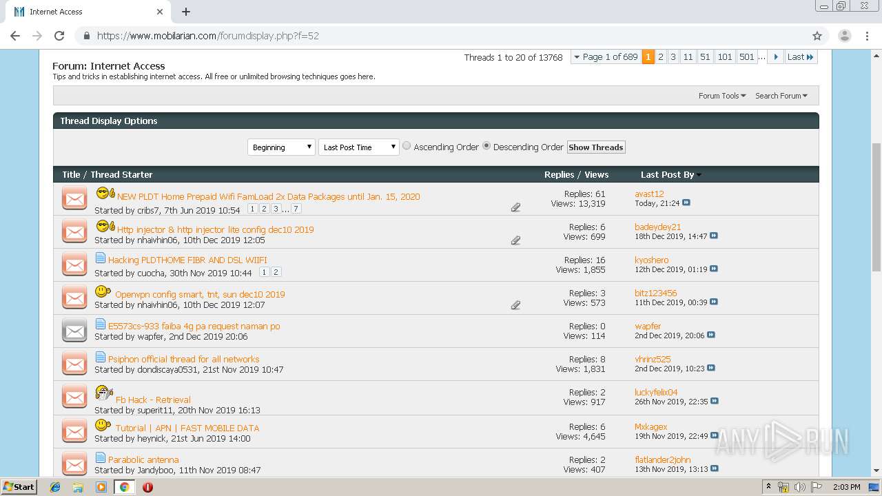Screen dimensions: 882x496
Task: Open Windows Media Player from taskbar
Action: [101, 487]
